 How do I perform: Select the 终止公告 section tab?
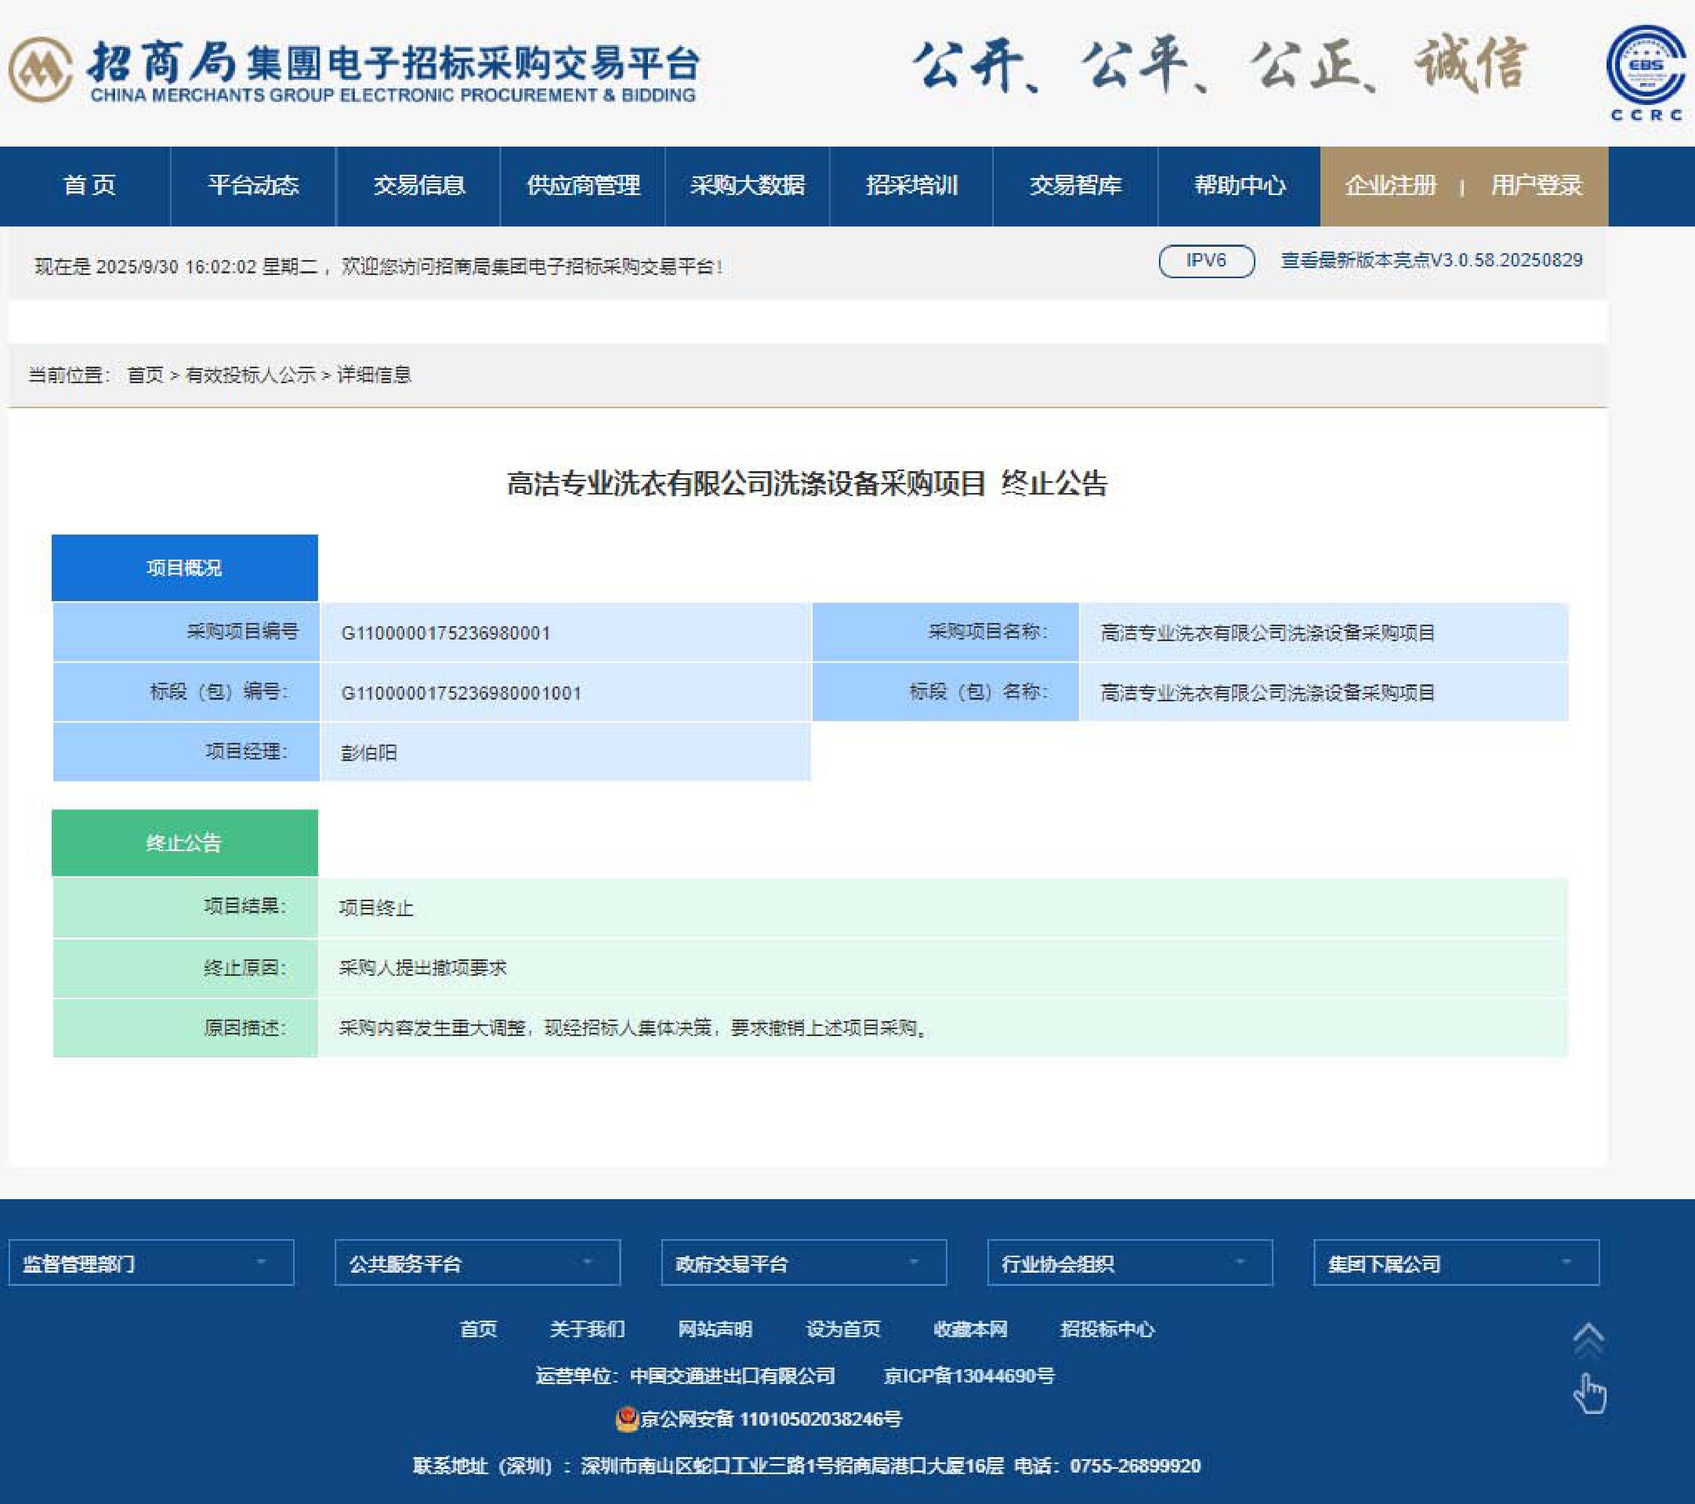pos(184,843)
